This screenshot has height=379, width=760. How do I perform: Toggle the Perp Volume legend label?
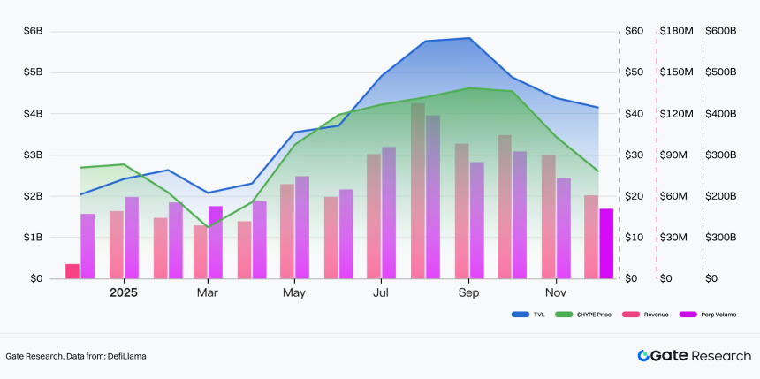point(718,315)
